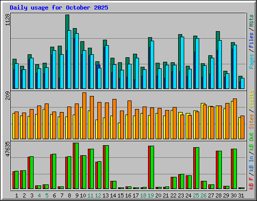257x201 pixels.
Task: Click the cyan pages bar for day 19
Action: (x=152, y=65)
